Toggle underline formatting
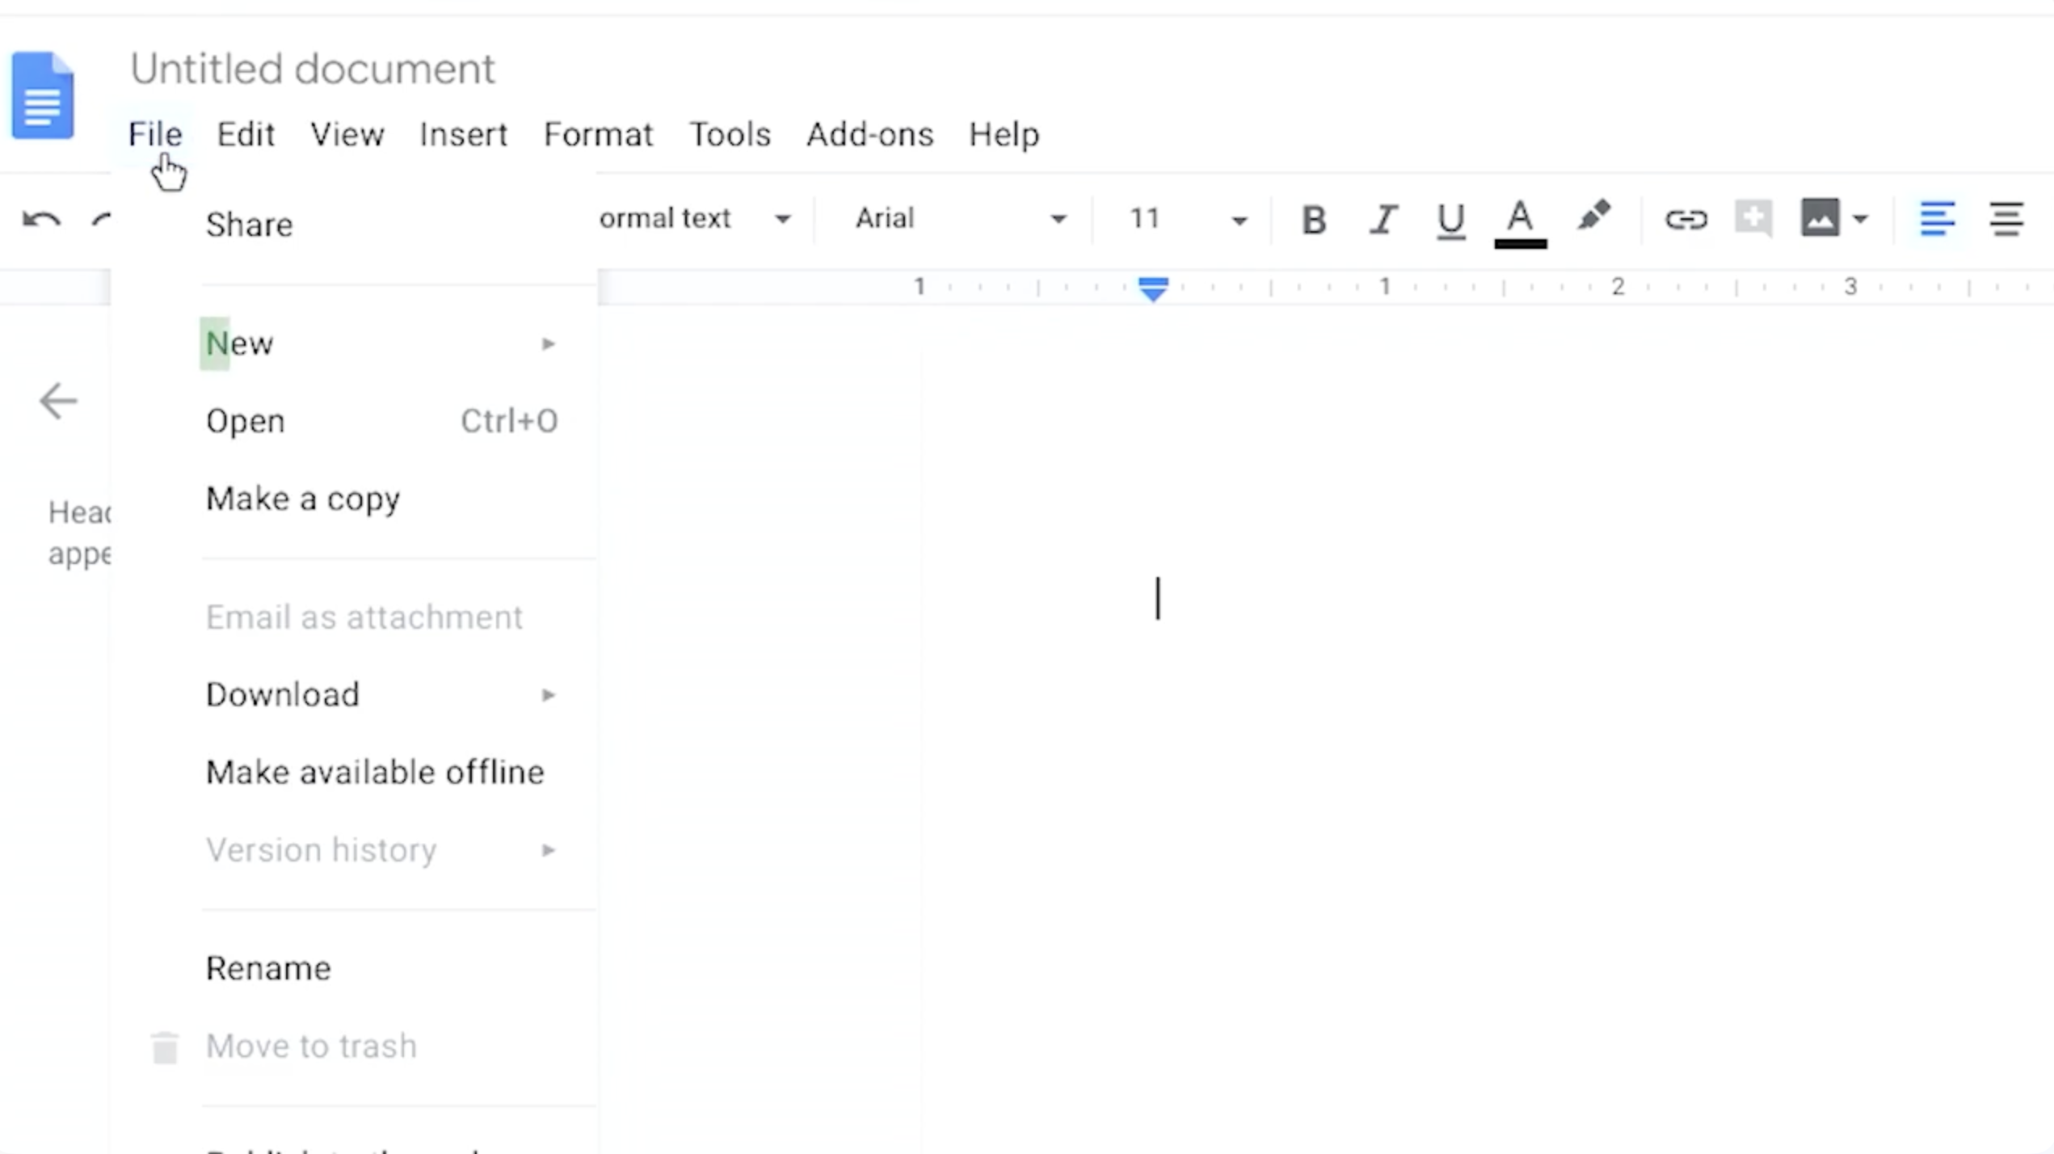 pos(1450,219)
